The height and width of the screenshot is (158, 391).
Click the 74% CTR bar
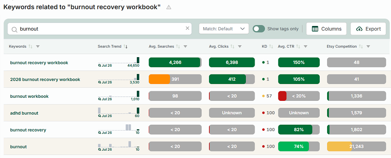tap(299, 146)
